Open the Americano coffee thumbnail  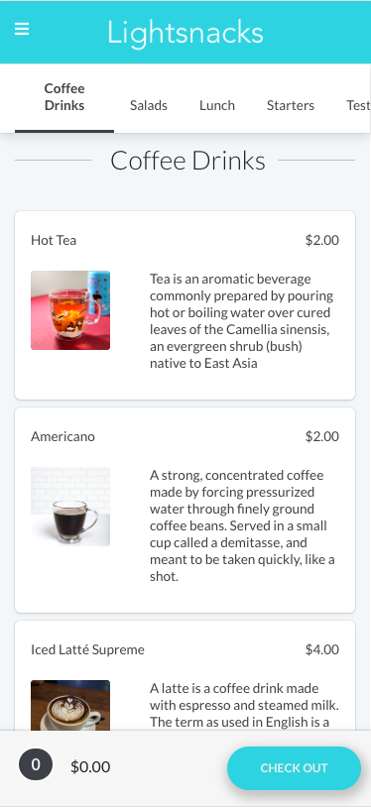70,507
